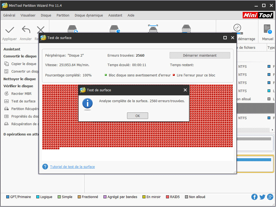This screenshot has width=276, height=207.
Task: Select Test de surface in the sidebar
Action: tap(23, 101)
